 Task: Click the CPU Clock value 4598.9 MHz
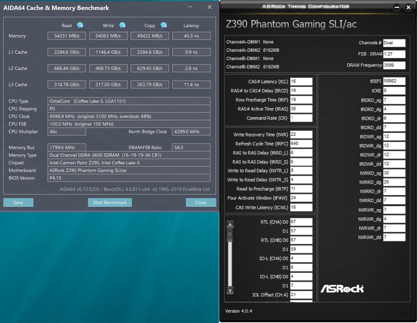click(x=129, y=116)
